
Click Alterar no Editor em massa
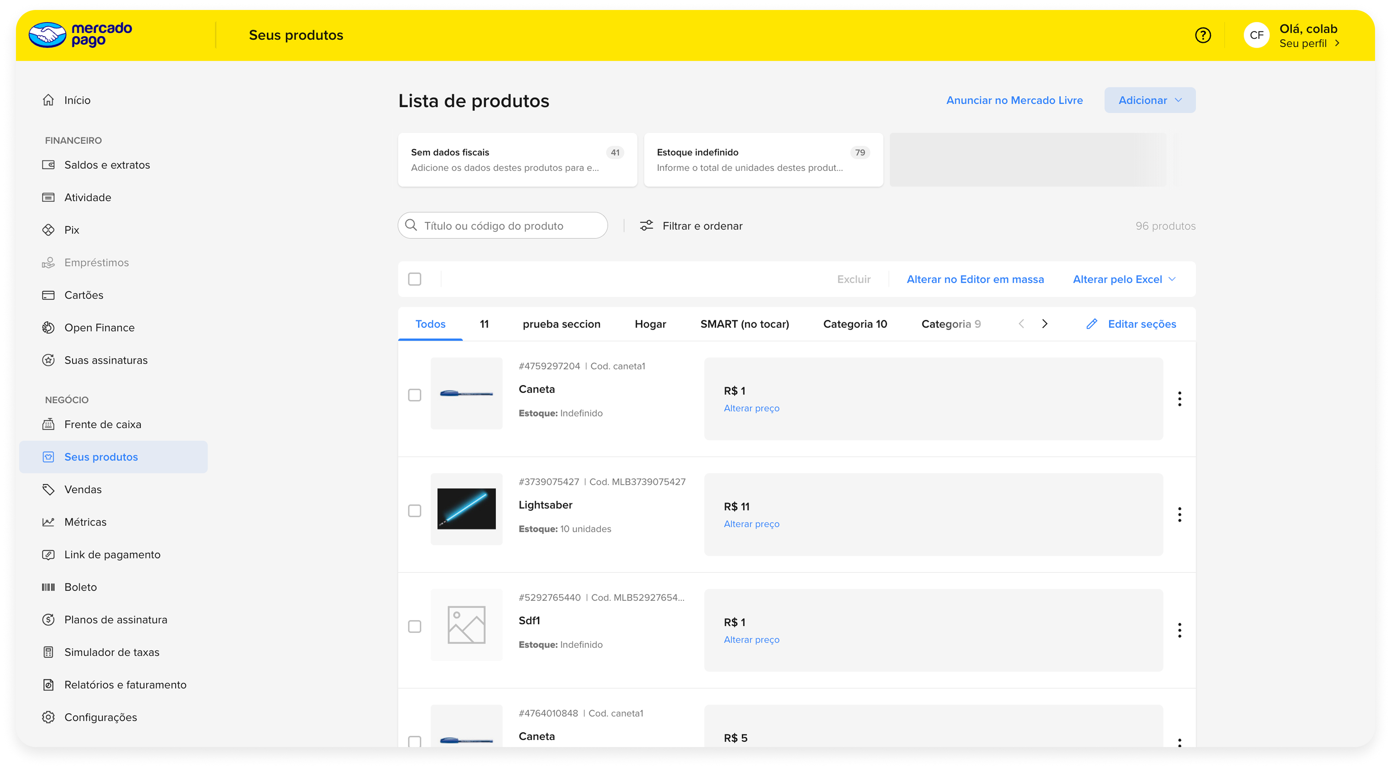[x=975, y=279]
